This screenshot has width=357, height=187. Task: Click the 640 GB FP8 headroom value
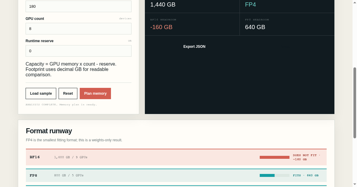(255, 27)
